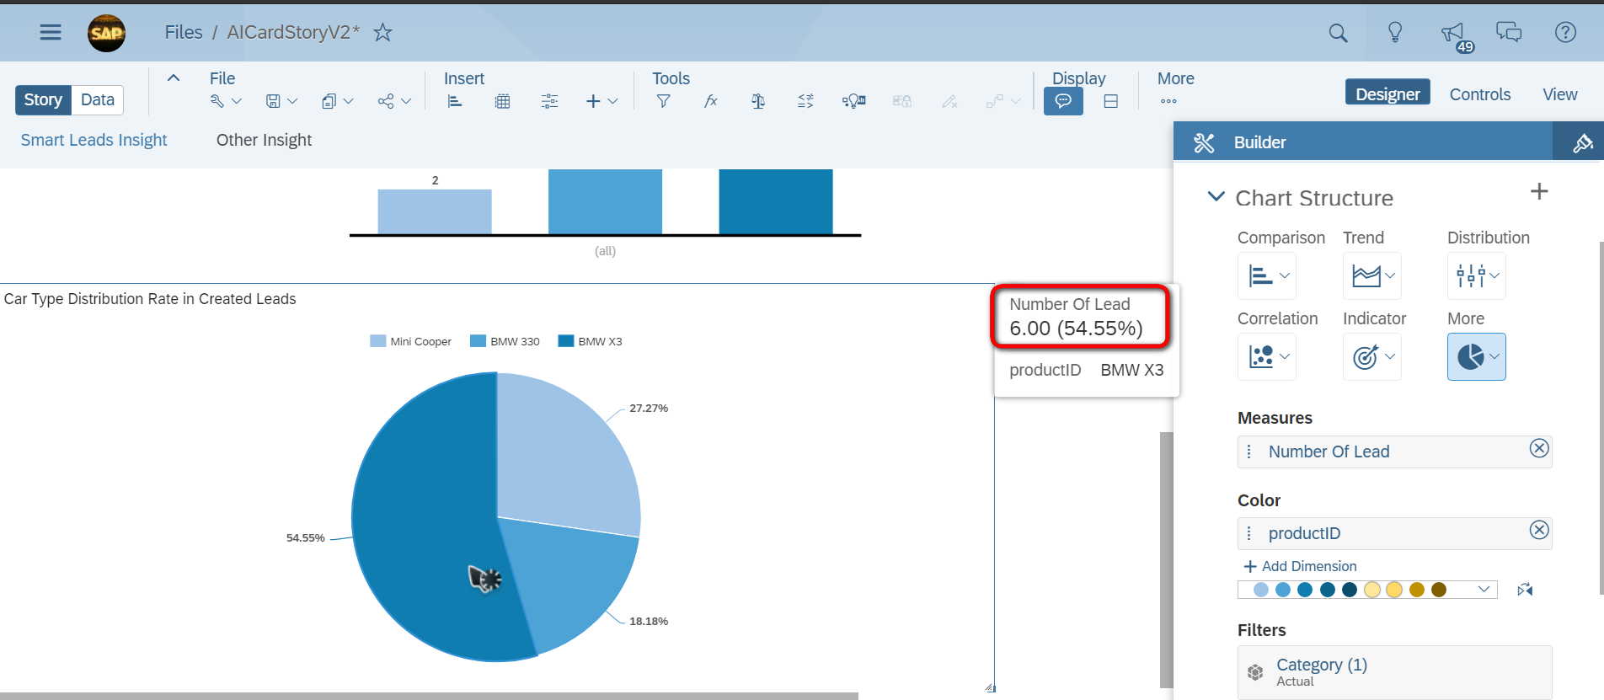Image resolution: width=1604 pixels, height=700 pixels.
Task: Toggle the comment display button
Action: [1063, 101]
